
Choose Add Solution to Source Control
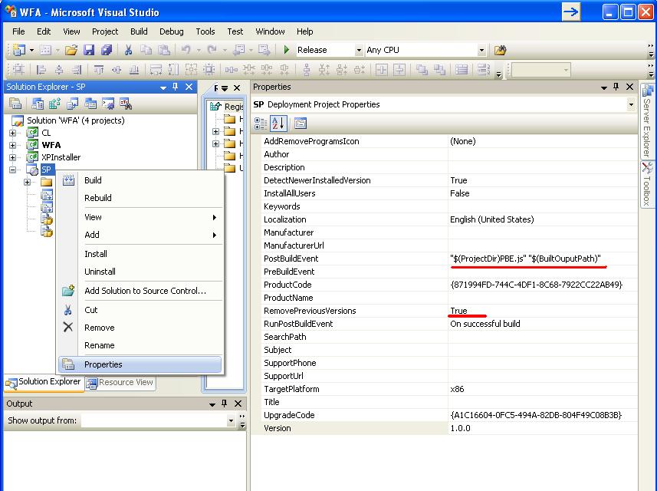tap(140, 291)
